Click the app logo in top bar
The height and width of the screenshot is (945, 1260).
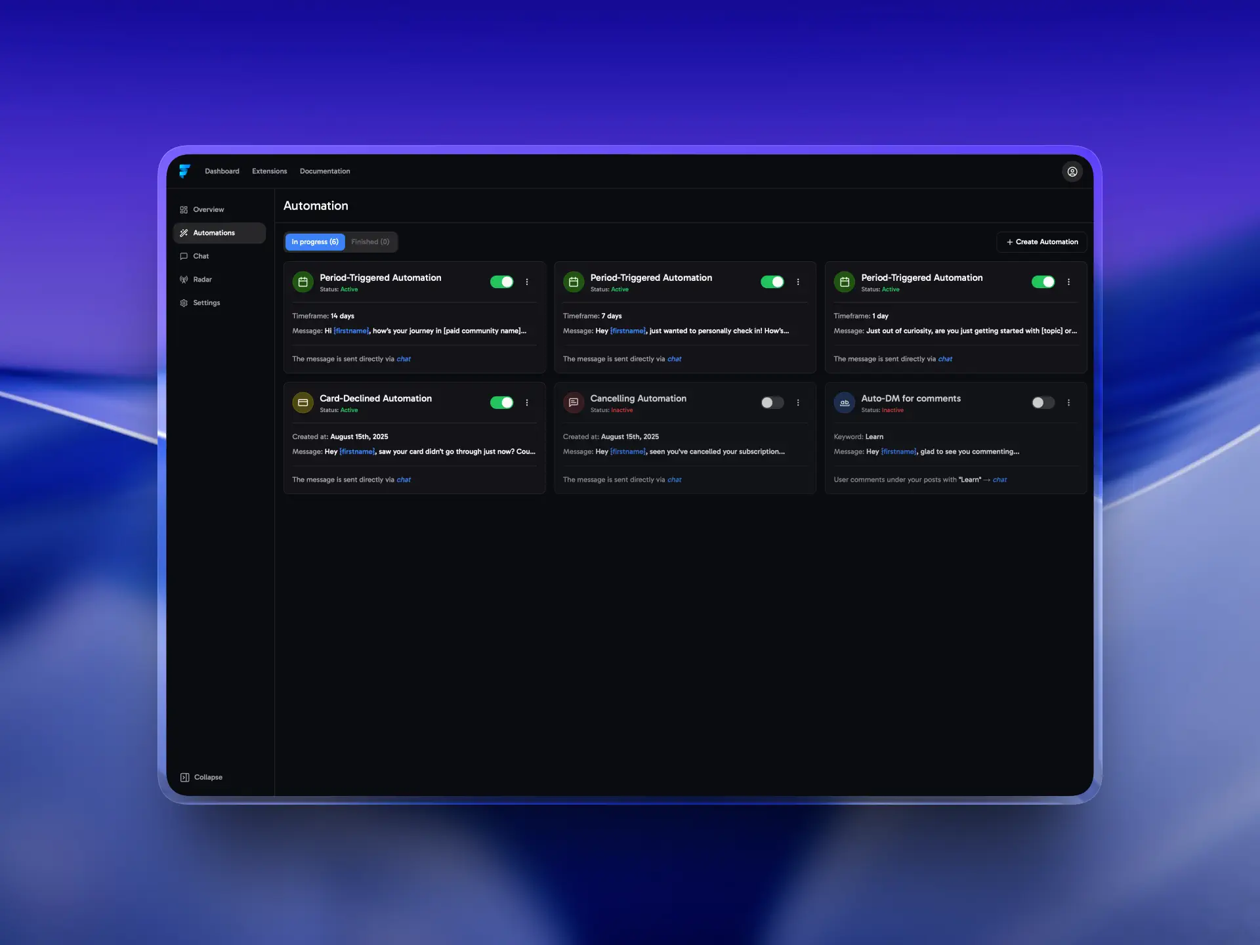(184, 171)
